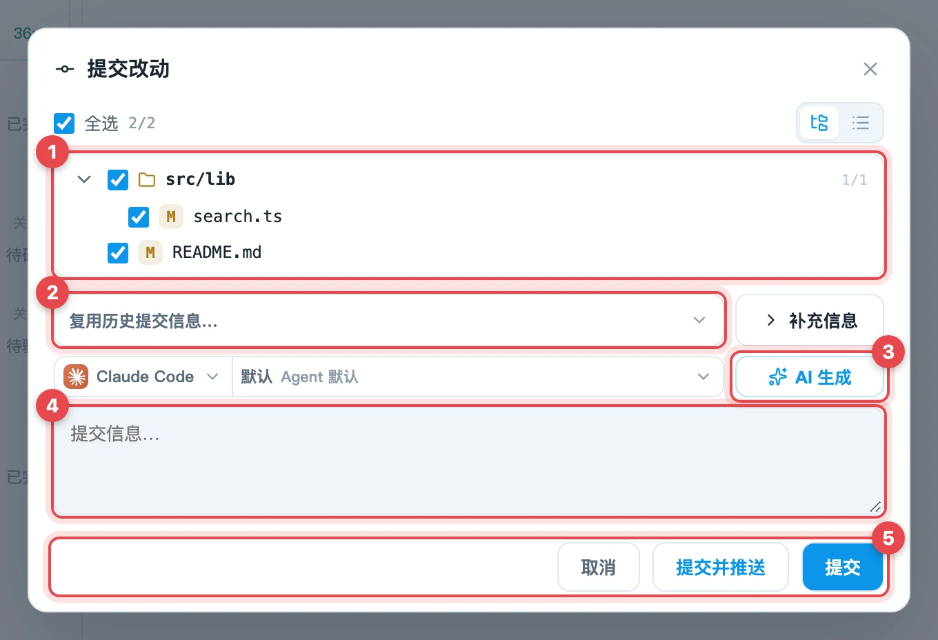This screenshot has height=640, width=938.
Task: Click the Claude Code logo icon
Action: (x=76, y=377)
